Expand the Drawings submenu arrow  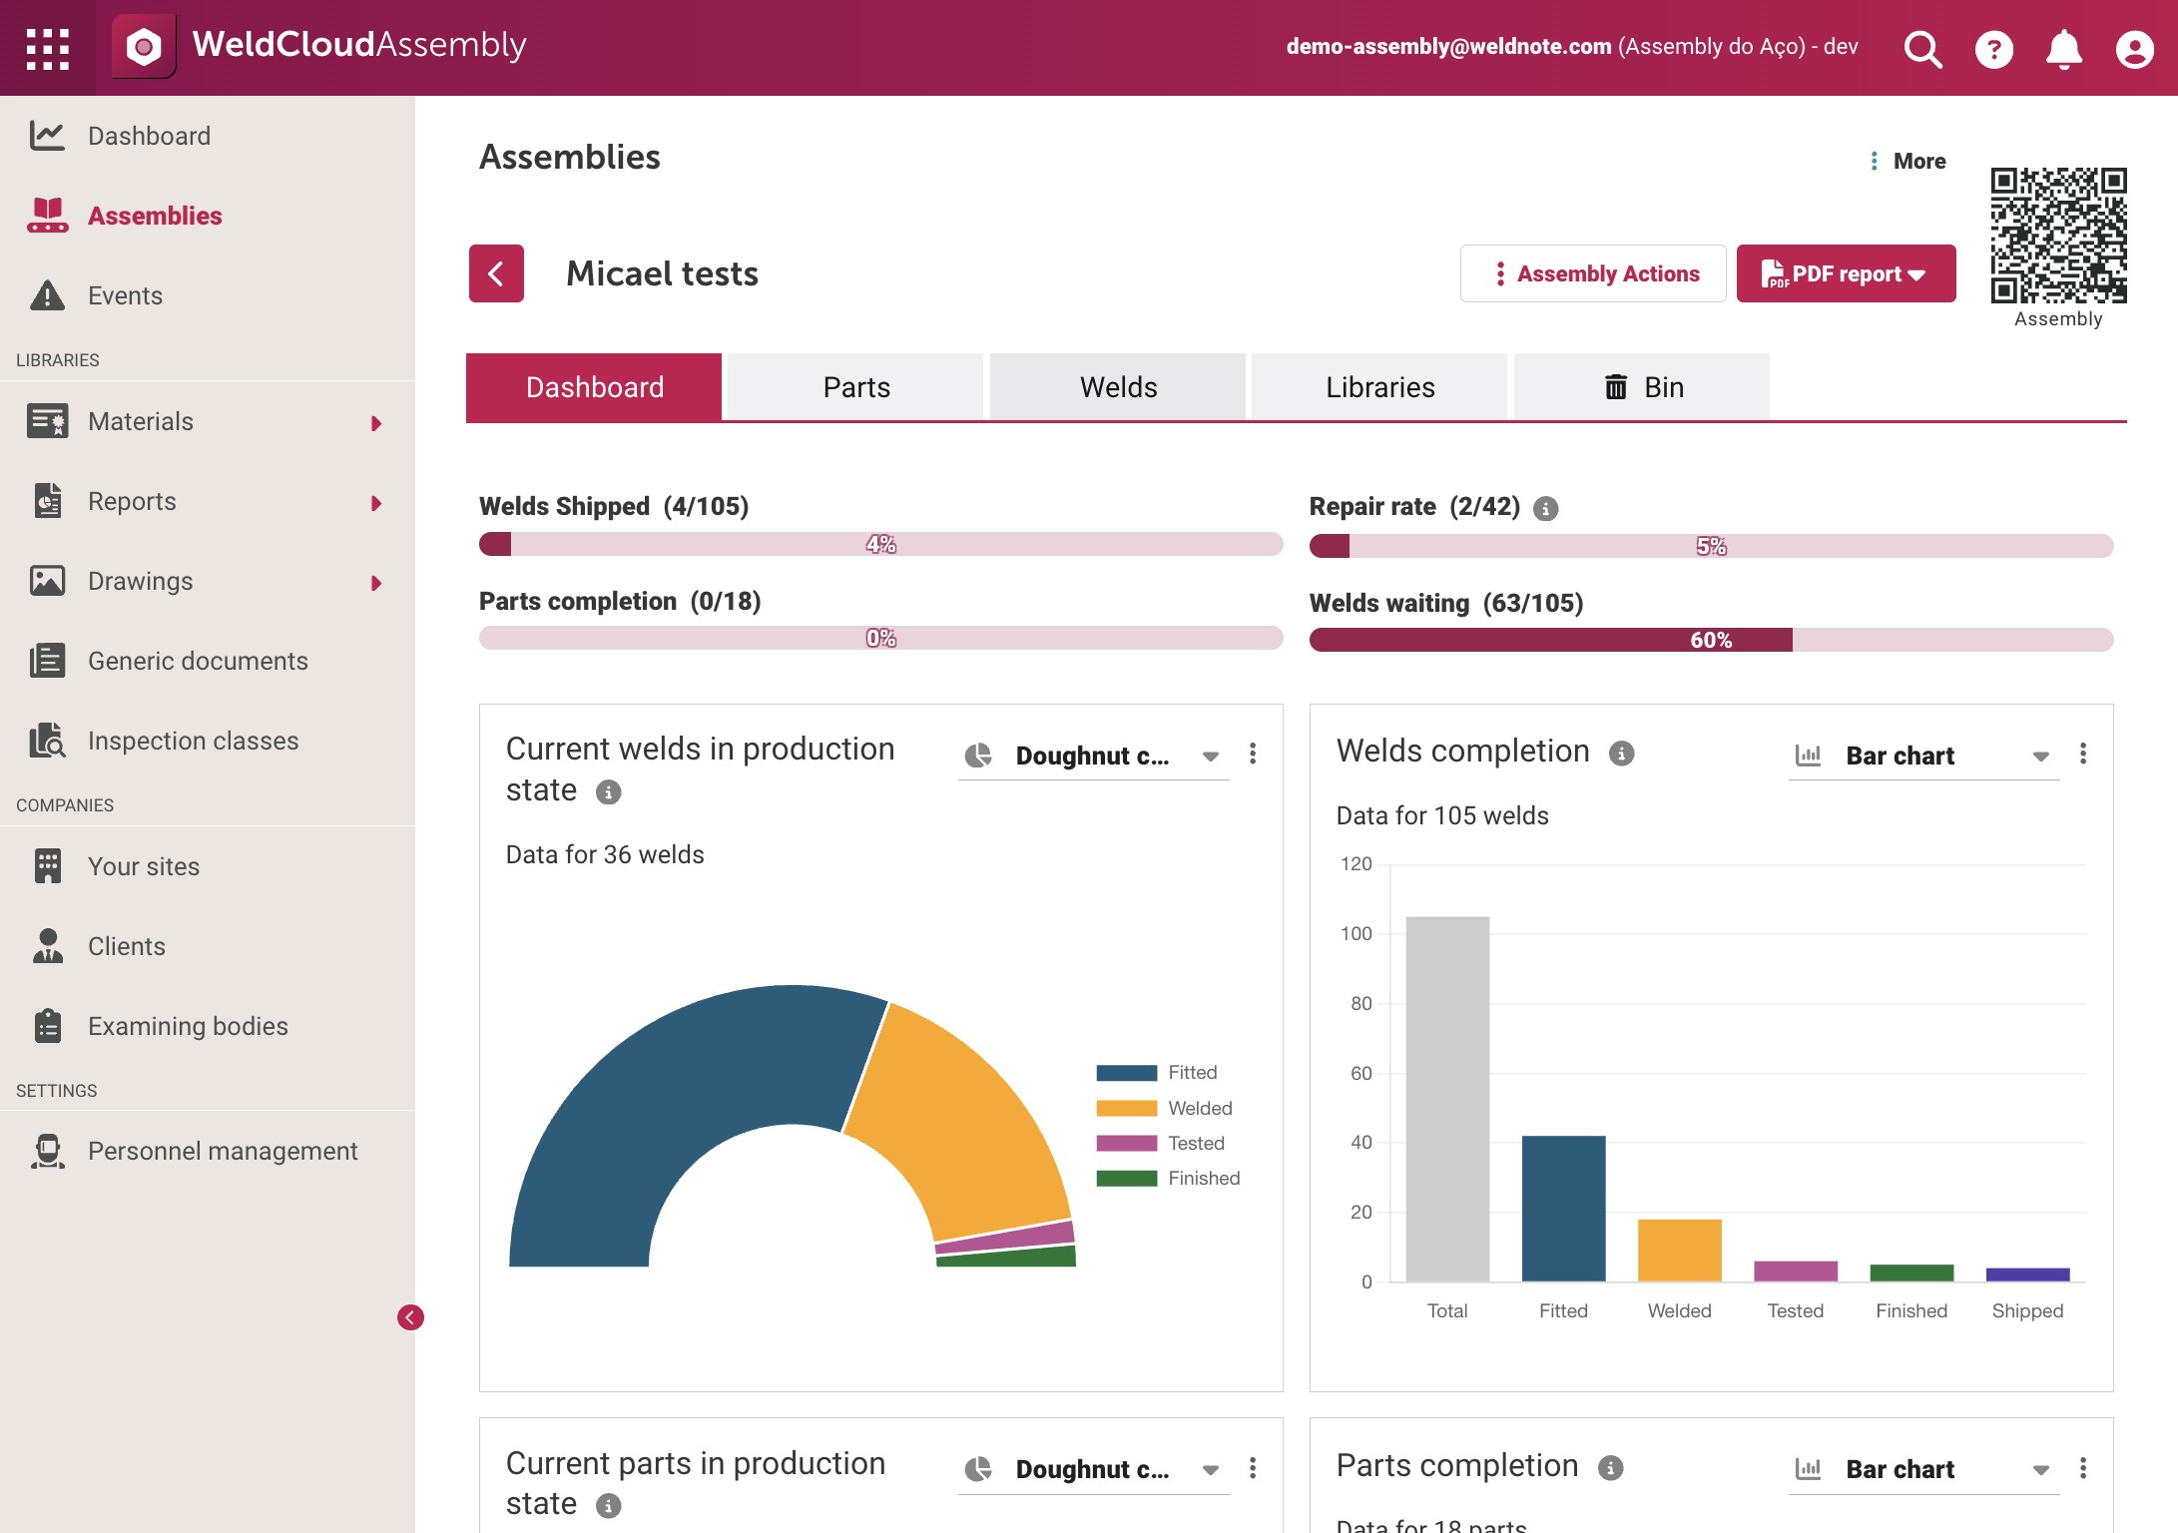tap(376, 583)
